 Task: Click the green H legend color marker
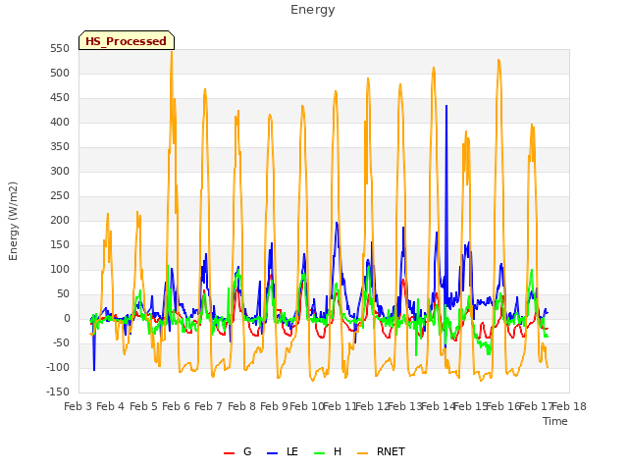(x=319, y=453)
